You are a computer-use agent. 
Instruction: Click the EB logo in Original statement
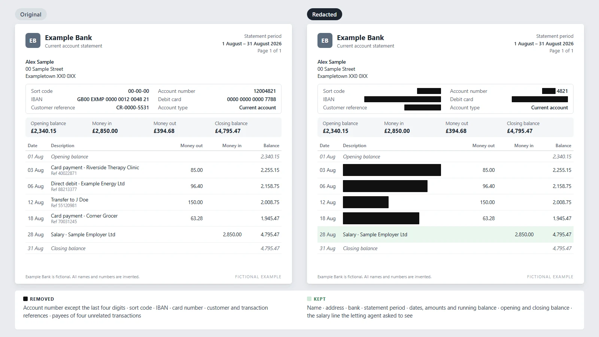click(x=33, y=40)
